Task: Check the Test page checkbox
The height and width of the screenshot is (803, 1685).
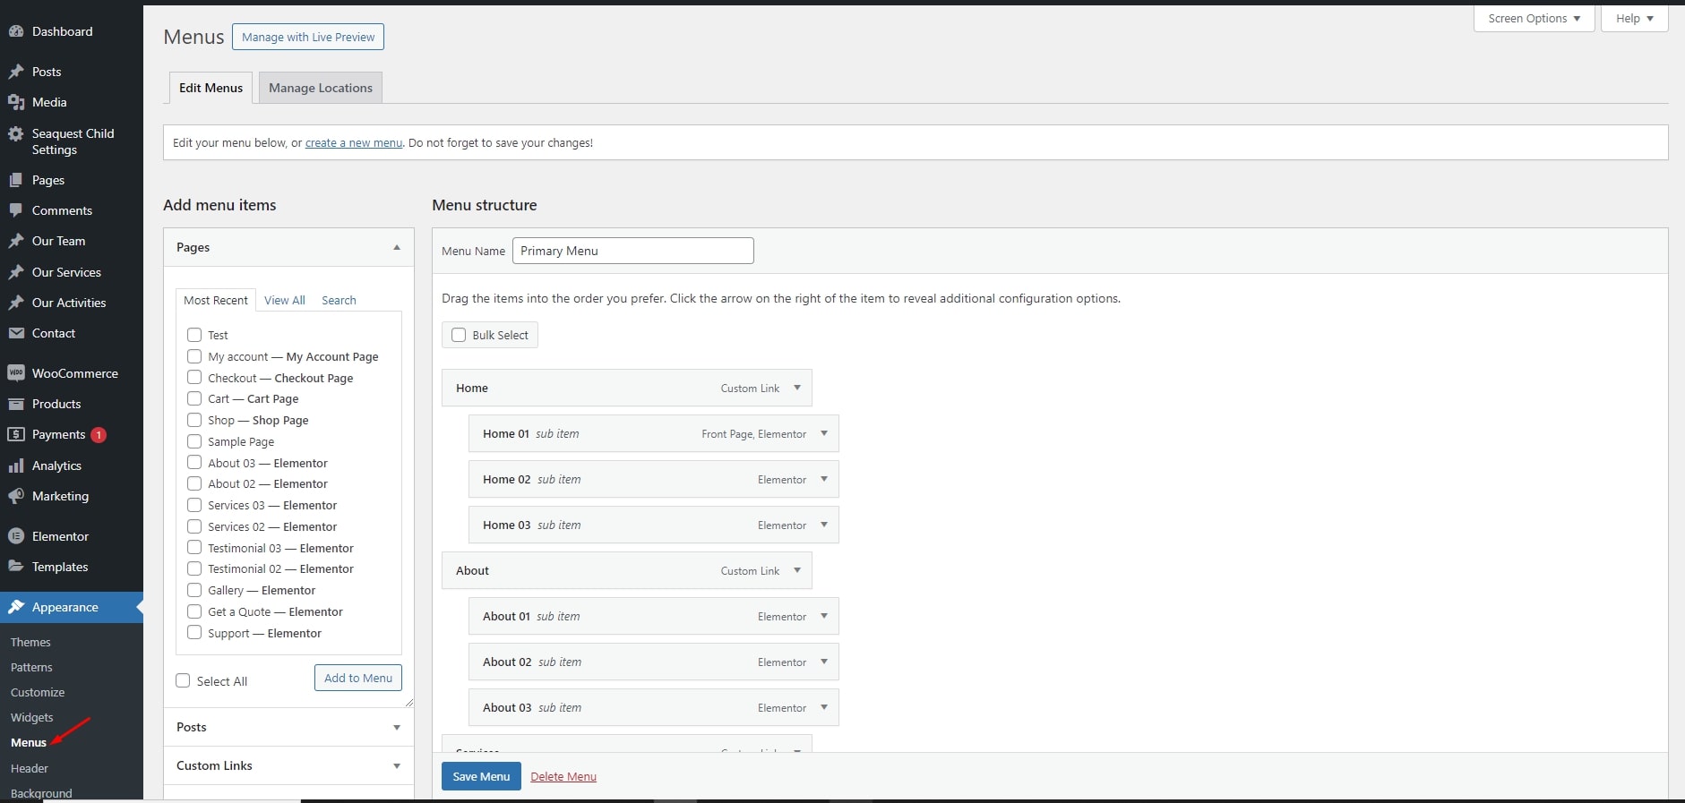Action: (194, 335)
